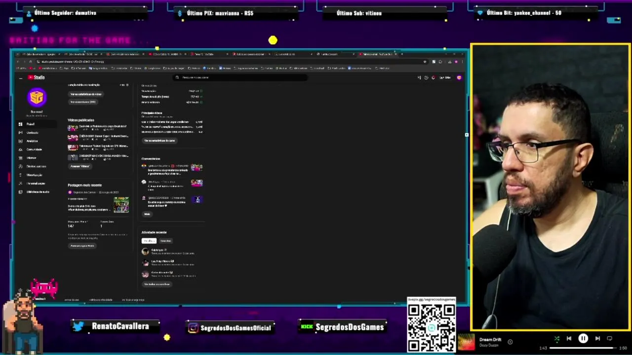Skip to next track in music player
This screenshot has width=632, height=355.
597,339
